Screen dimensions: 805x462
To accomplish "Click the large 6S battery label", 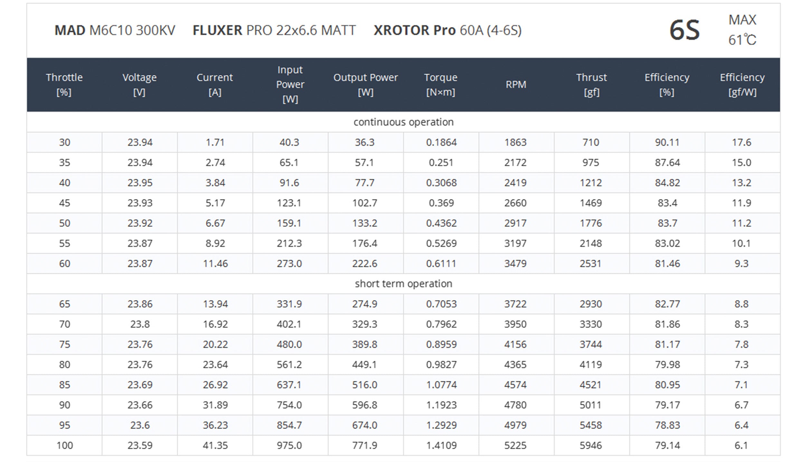I will (x=685, y=31).
